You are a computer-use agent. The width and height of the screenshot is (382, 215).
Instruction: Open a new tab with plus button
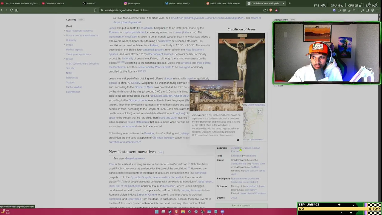(289, 3)
